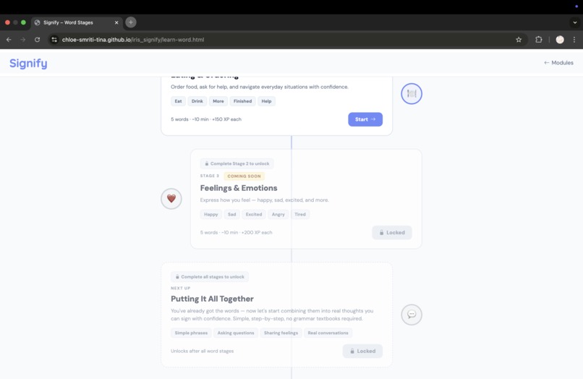Open the Chrome three-dot menu
Image resolution: width=583 pixels, height=379 pixels.
coord(574,40)
